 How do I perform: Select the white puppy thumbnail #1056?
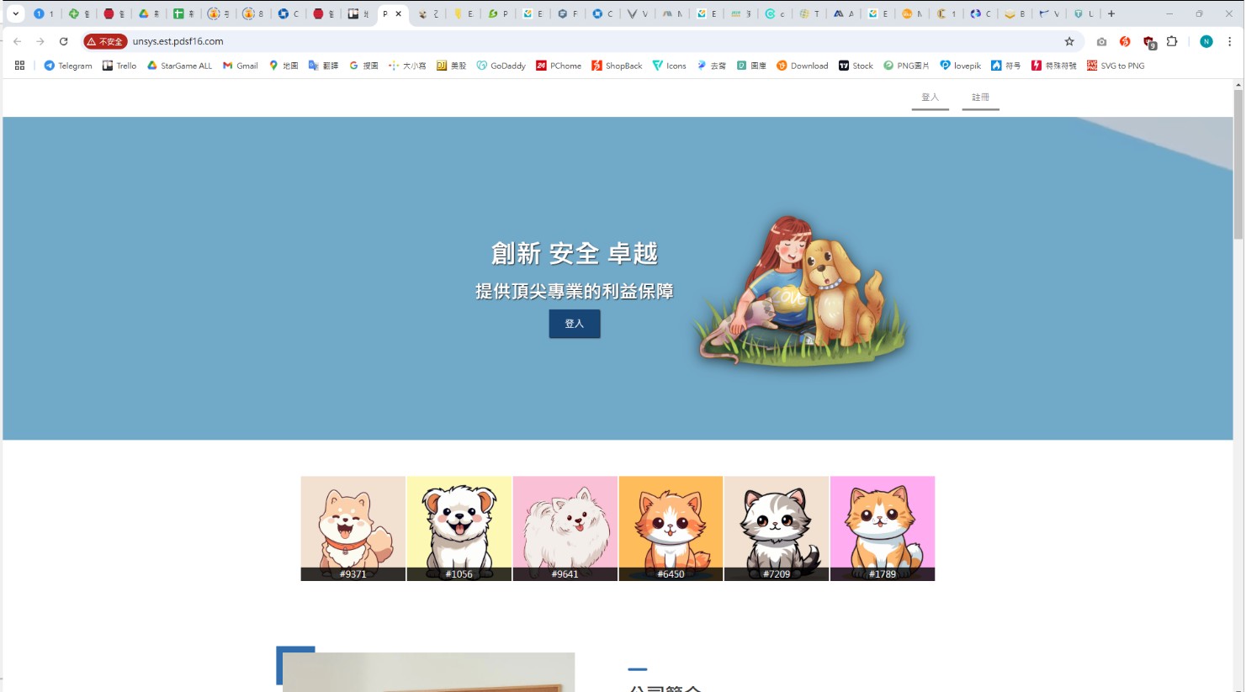pyautogui.click(x=459, y=529)
